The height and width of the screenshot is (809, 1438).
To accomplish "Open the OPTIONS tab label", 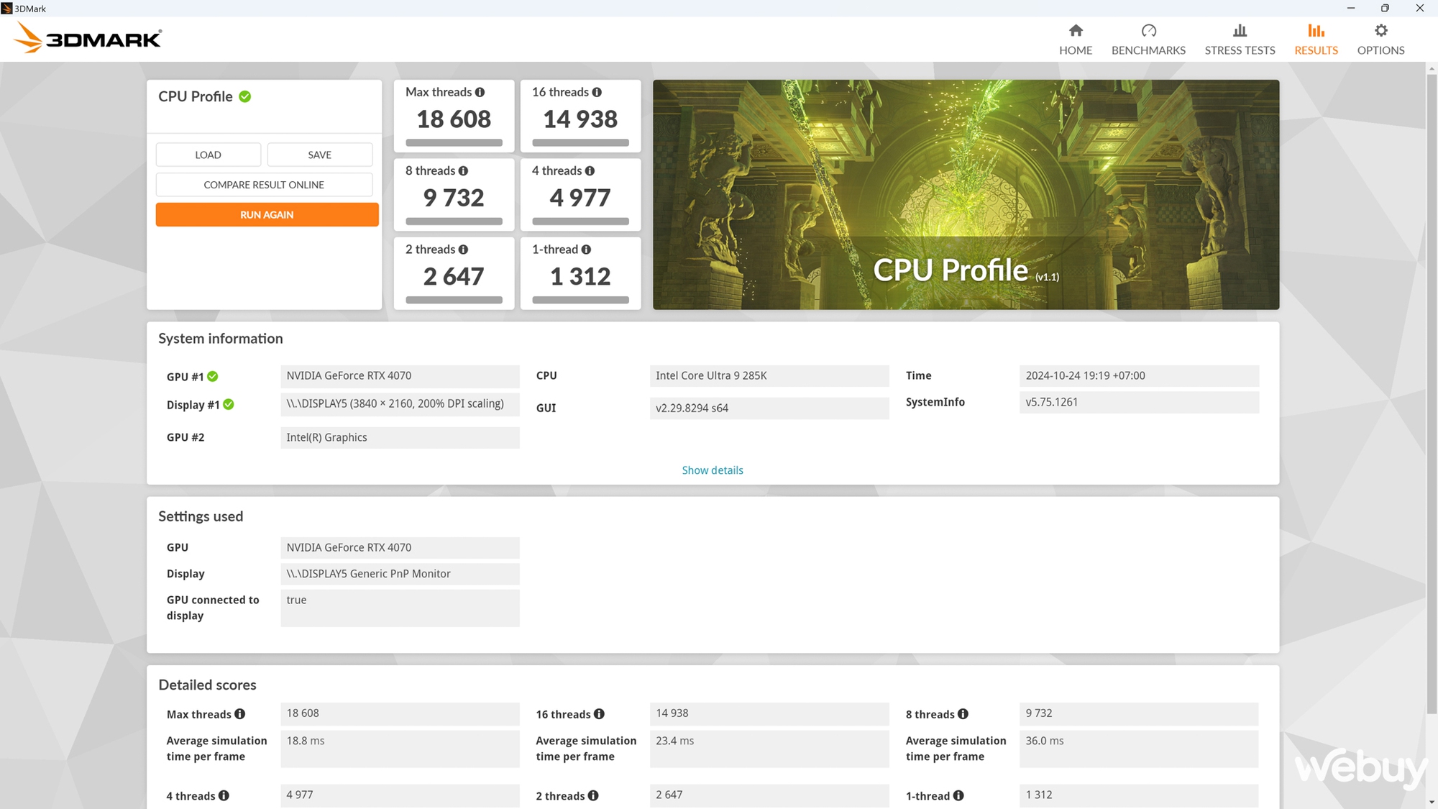I will point(1380,50).
